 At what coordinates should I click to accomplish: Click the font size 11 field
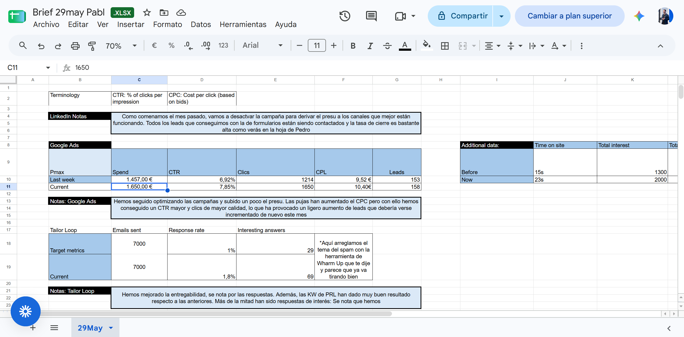click(x=317, y=46)
